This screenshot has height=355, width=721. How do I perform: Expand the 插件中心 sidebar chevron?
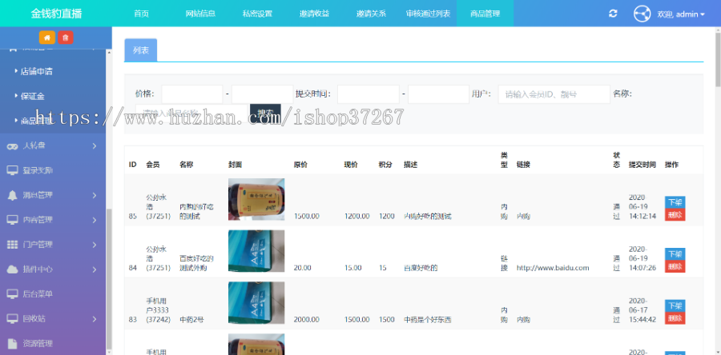95,269
